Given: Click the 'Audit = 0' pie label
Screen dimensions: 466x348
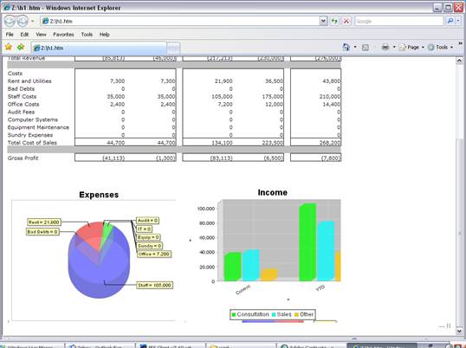Looking at the screenshot, I should point(147,221).
